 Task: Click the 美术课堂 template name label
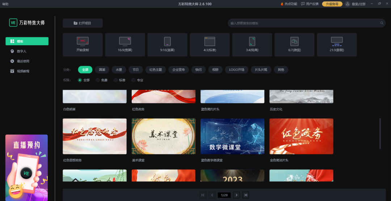point(138,160)
